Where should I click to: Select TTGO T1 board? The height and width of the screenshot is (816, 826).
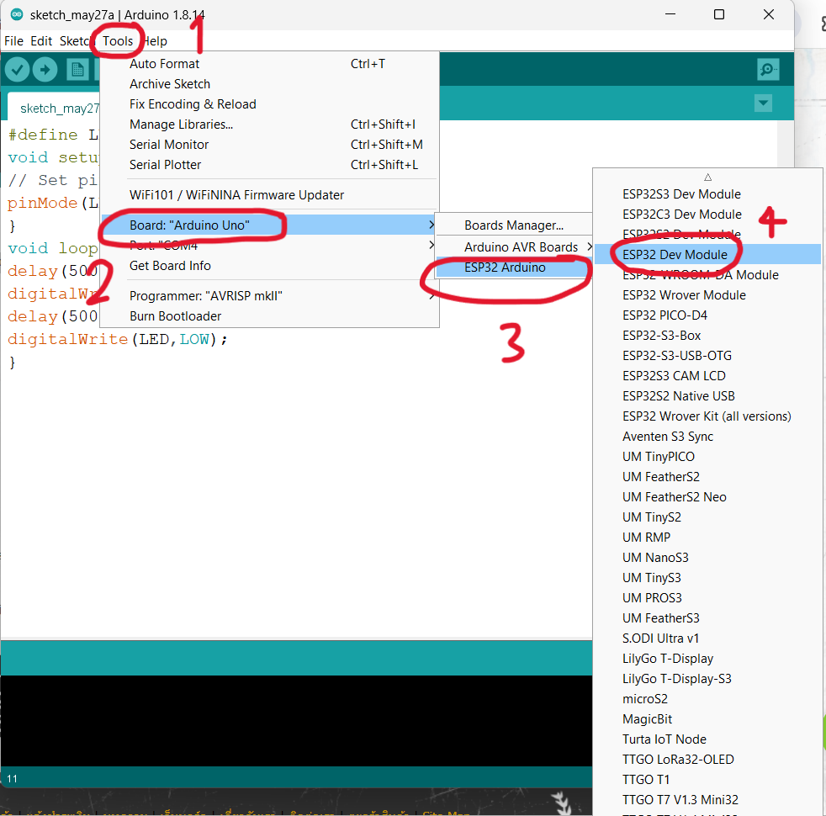(x=707, y=780)
